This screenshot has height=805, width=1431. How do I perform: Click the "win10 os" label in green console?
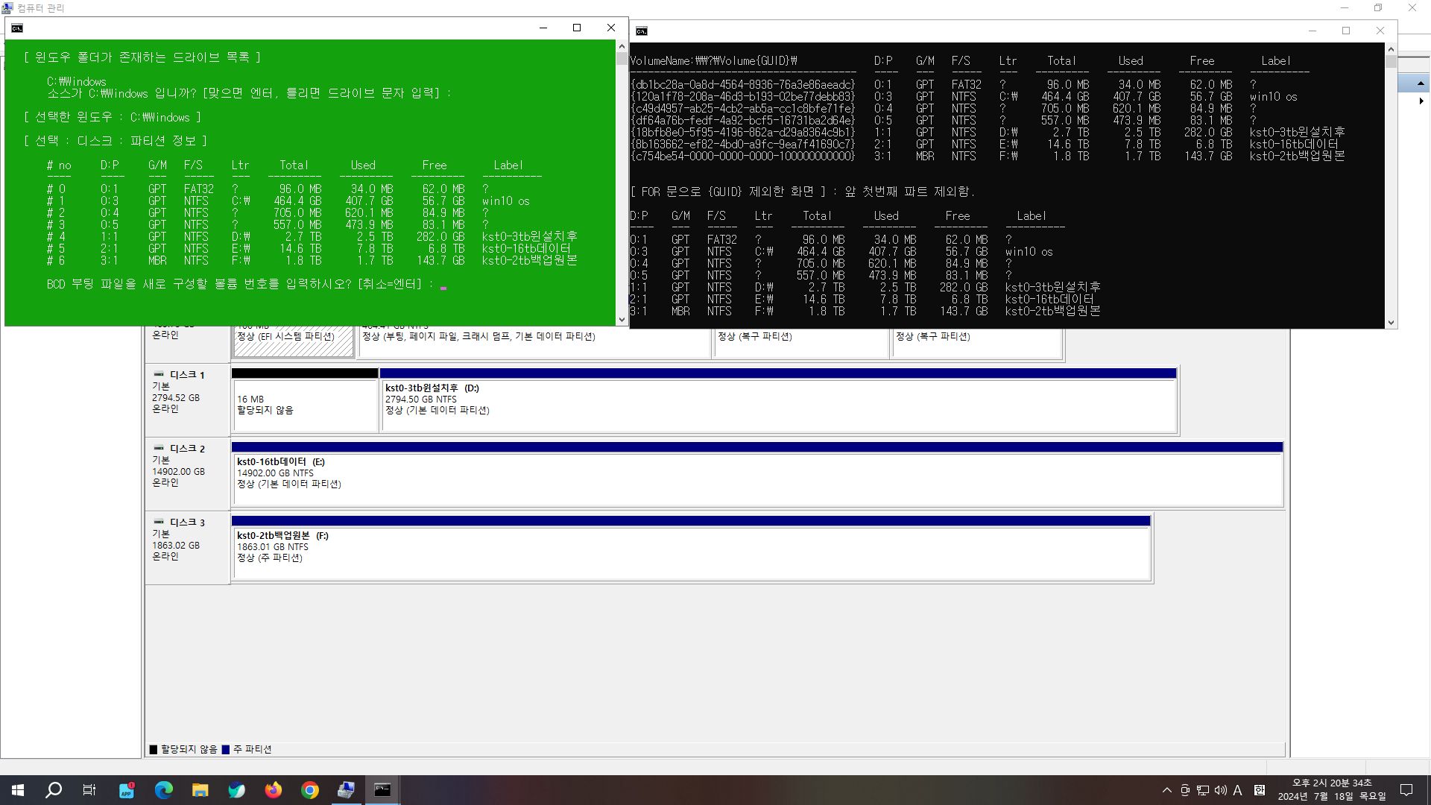[x=506, y=201]
